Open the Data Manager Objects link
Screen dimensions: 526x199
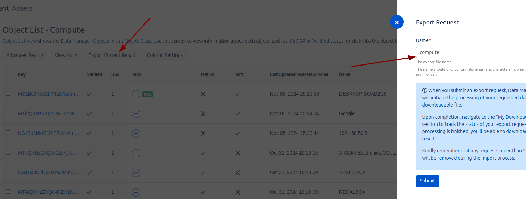click(x=85, y=41)
